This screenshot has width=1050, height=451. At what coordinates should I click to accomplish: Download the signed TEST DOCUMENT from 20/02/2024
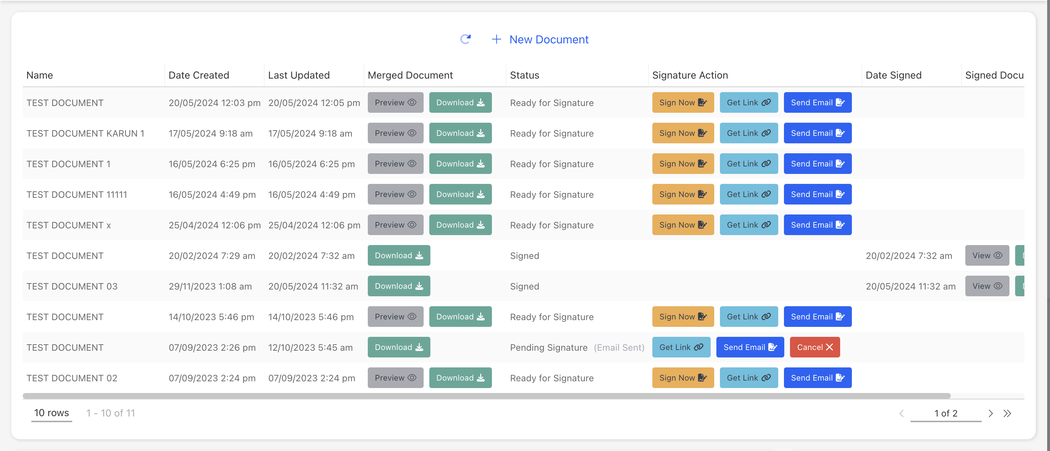[398, 255]
